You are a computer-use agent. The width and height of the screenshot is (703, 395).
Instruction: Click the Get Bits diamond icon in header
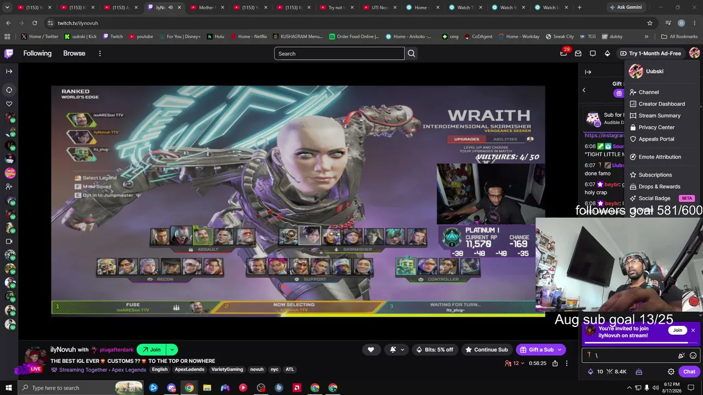coord(607,53)
